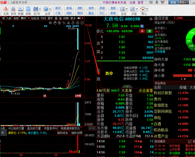Open the 自定 custom layout icon
195x157 pixels.
[122, 9]
